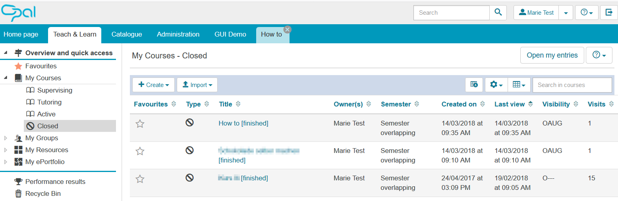Click the OPAL logo
This screenshot has width=618, height=201.
[x=19, y=13]
